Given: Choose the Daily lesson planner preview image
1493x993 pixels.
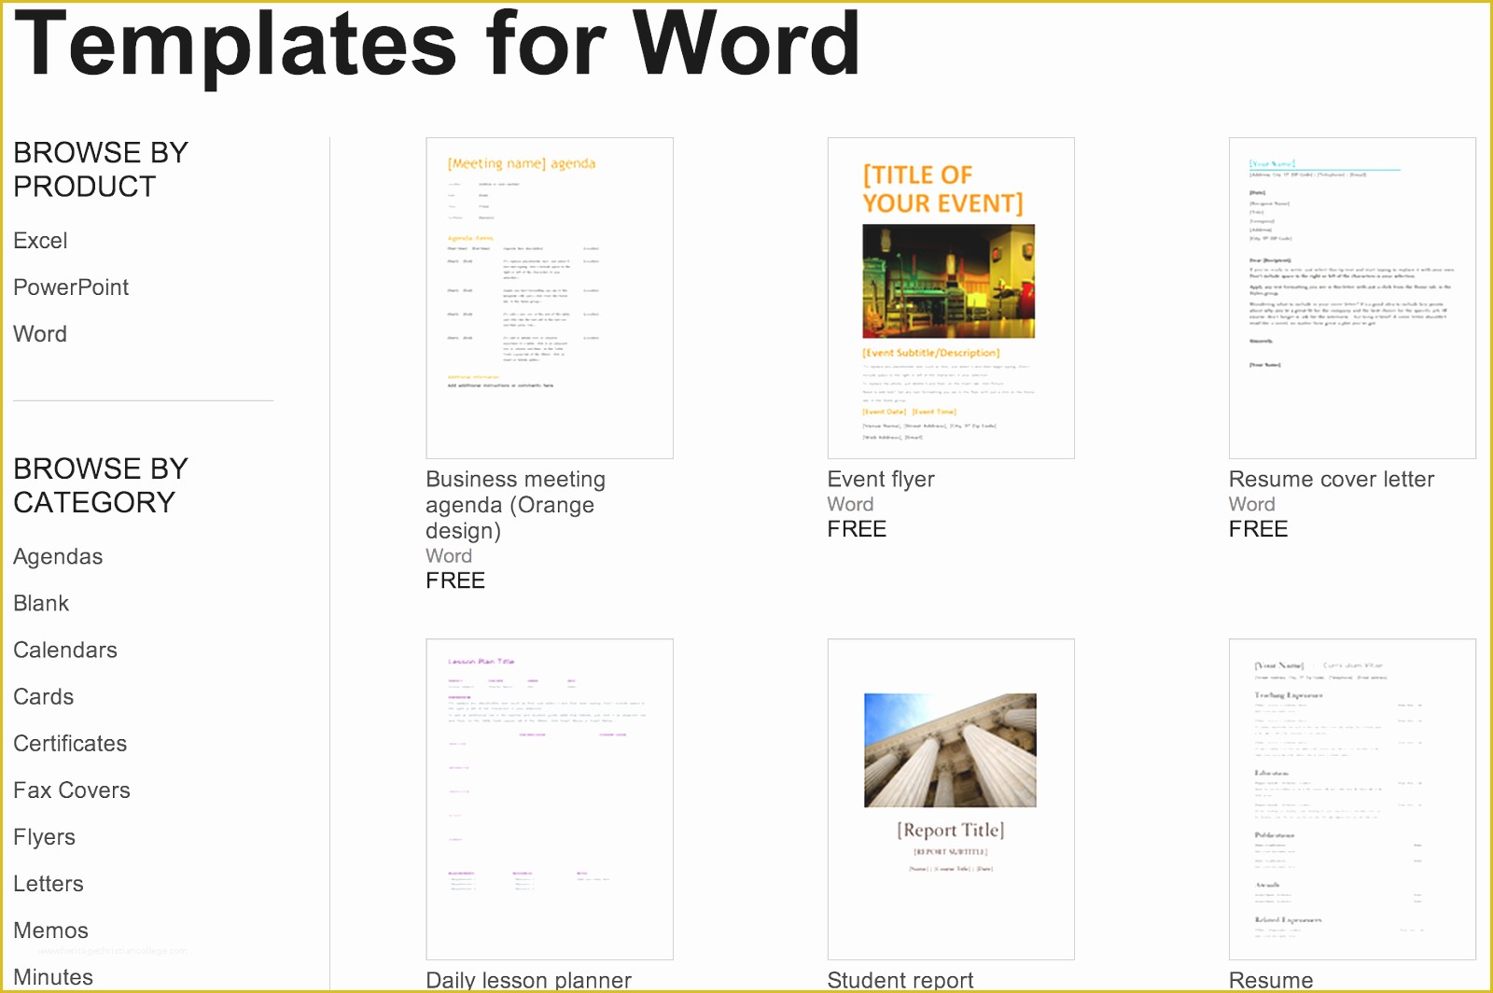Looking at the screenshot, I should pyautogui.click(x=549, y=798).
